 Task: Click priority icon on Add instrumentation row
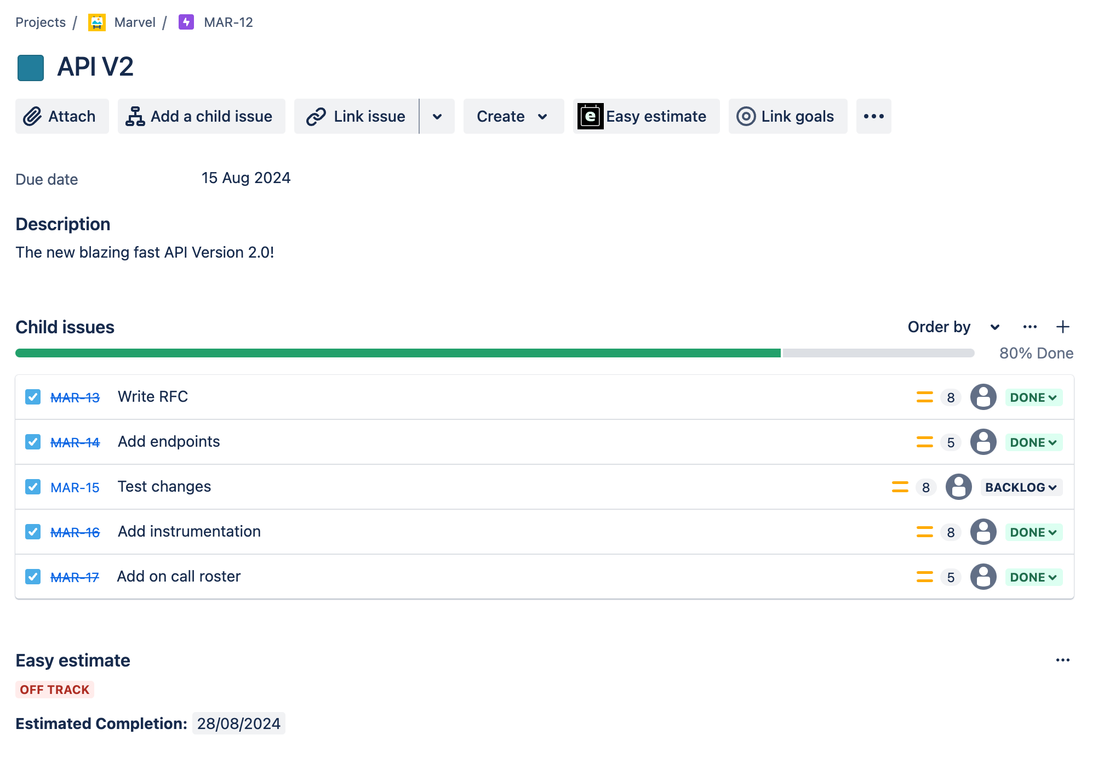tap(925, 532)
